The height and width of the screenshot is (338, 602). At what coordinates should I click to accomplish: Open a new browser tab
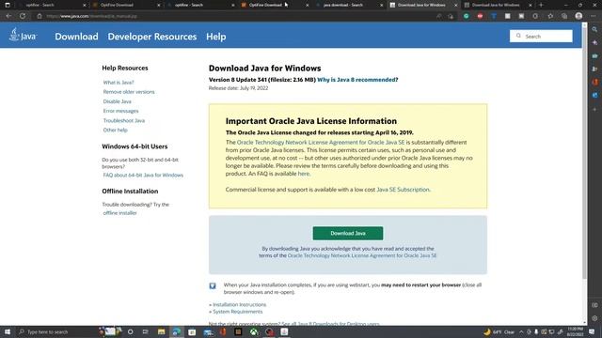pyautogui.click(x=541, y=5)
